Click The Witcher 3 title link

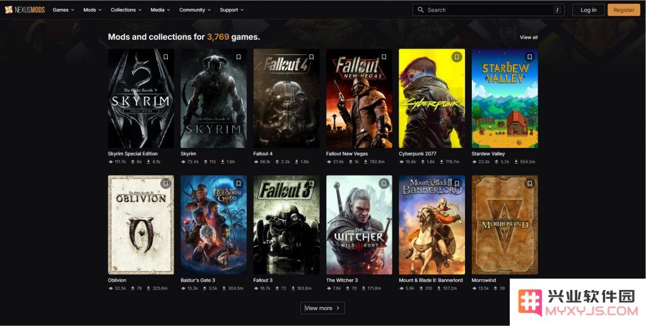(x=342, y=280)
